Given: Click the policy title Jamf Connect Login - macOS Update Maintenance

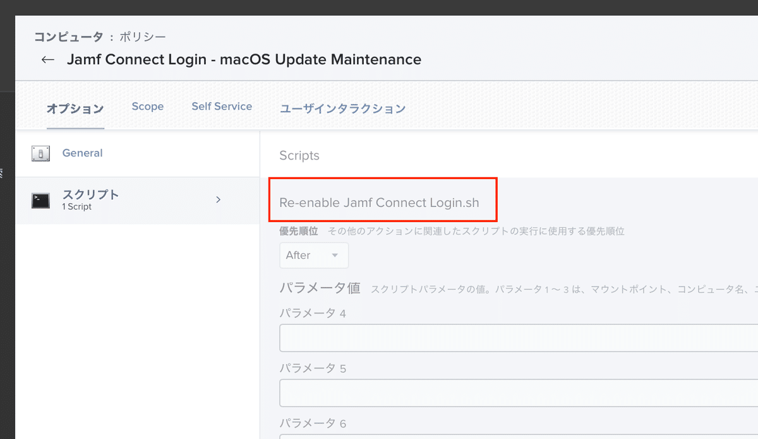Looking at the screenshot, I should (x=244, y=60).
